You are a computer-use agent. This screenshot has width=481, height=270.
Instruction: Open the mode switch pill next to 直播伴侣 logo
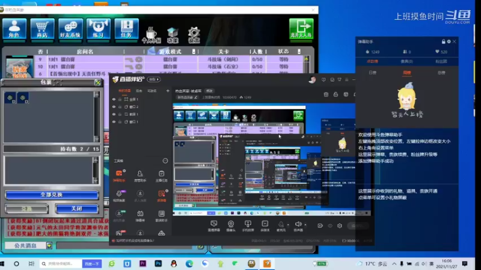pyautogui.click(x=154, y=79)
